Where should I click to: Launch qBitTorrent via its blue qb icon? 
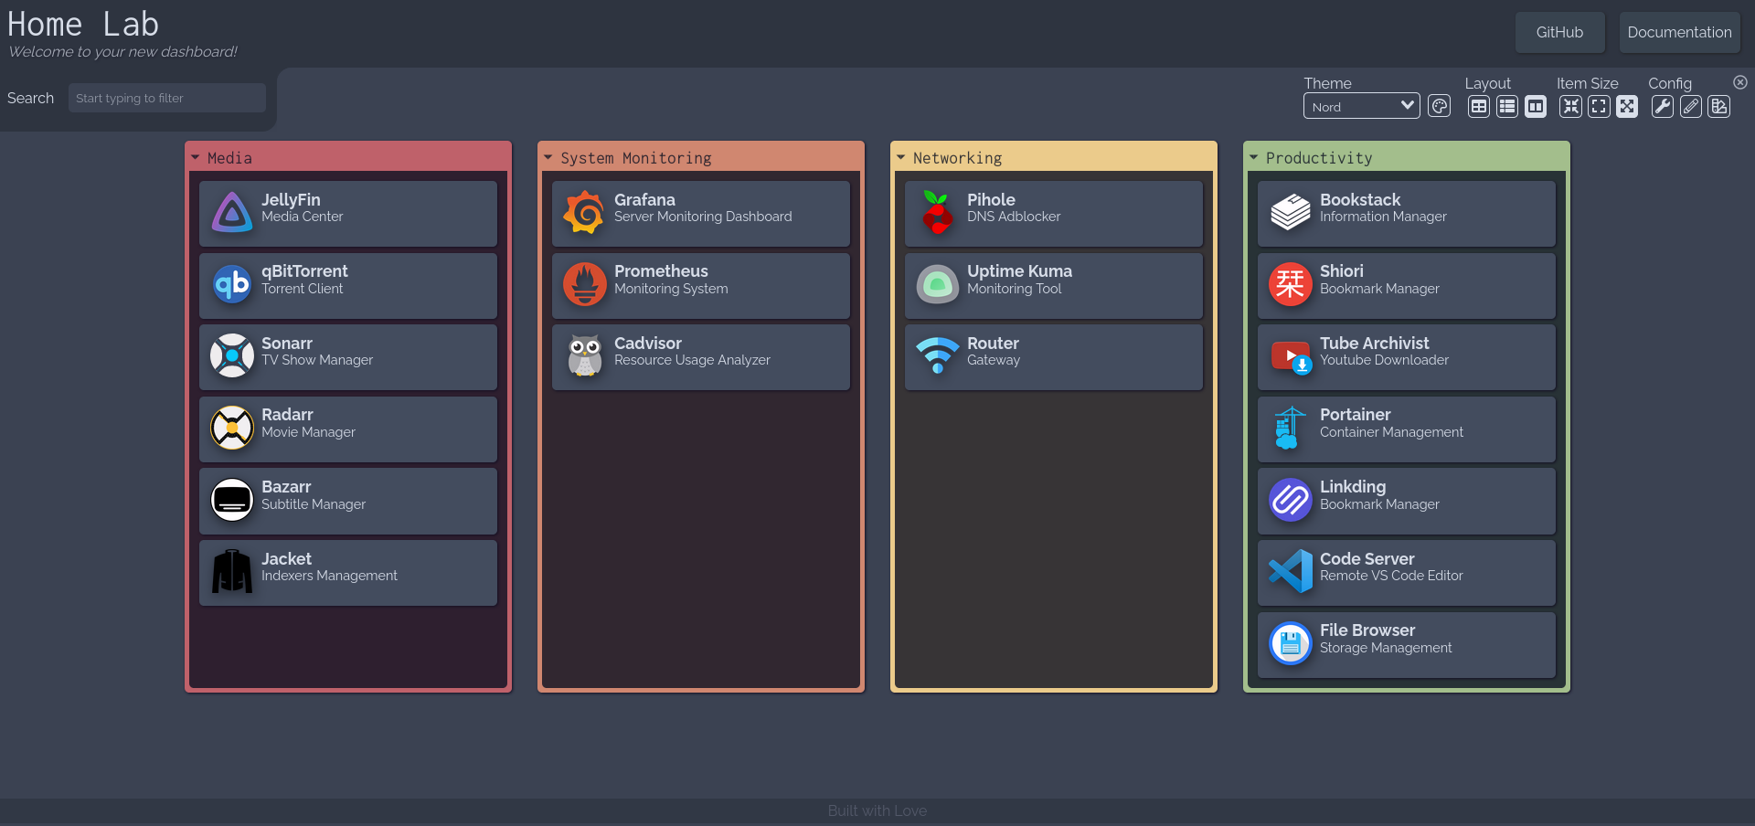pos(232,285)
